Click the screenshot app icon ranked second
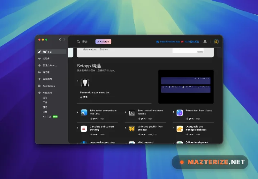Image resolution: width=258 pixels, height=179 pixels. (84, 113)
